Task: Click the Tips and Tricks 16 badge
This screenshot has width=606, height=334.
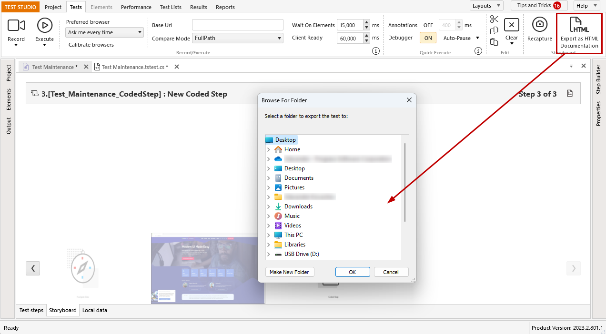Action: 557,6
